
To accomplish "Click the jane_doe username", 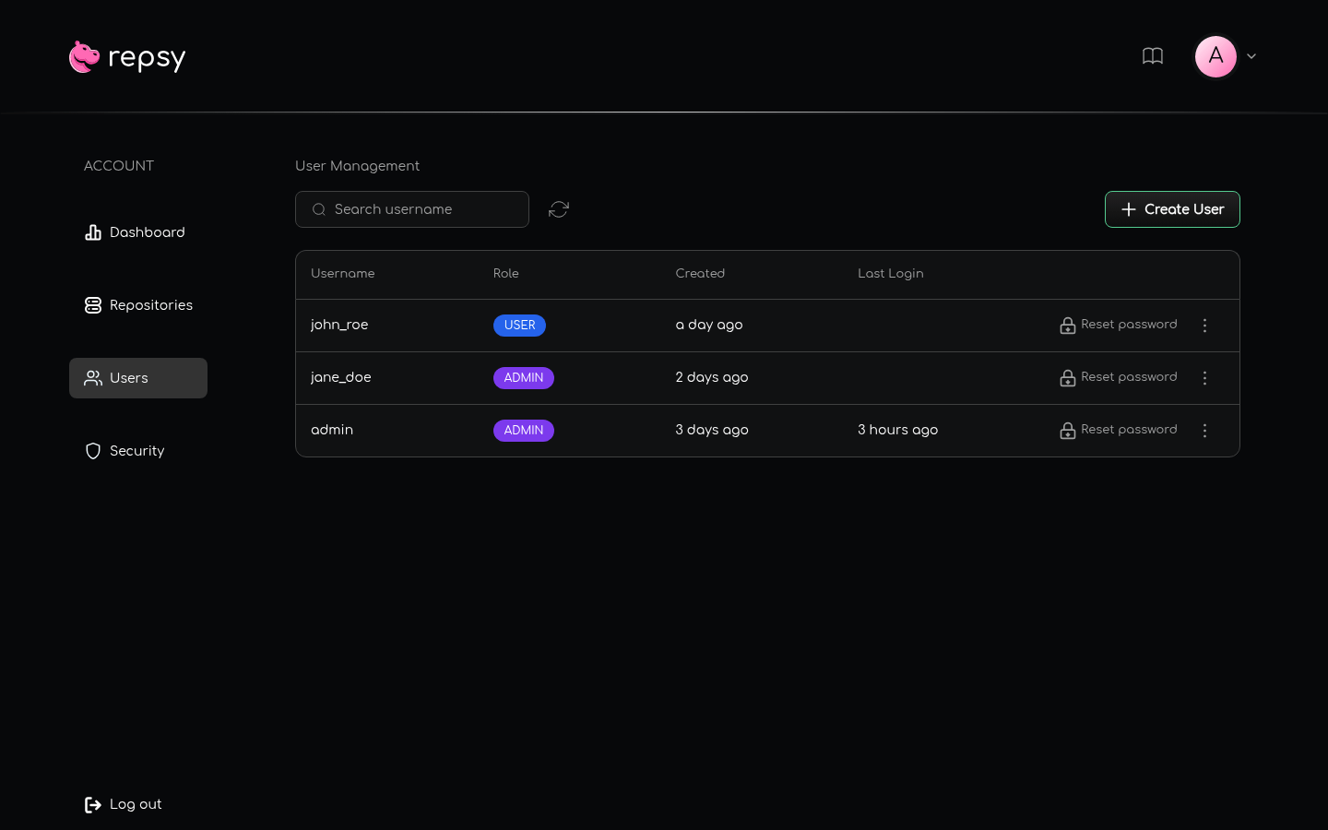I will point(341,377).
